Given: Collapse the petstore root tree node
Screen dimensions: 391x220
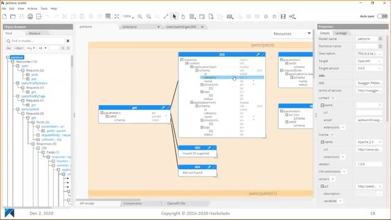Looking at the screenshot, I should [x=7, y=57].
